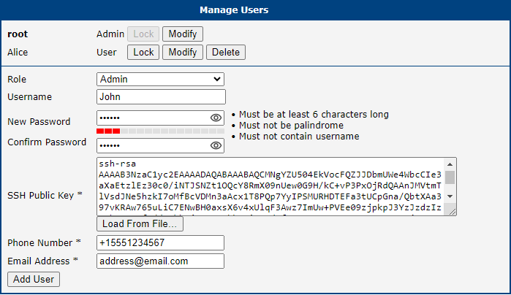Click the SSH Public Key label
Image resolution: width=511 pixels, height=295 pixels.
(x=45, y=196)
